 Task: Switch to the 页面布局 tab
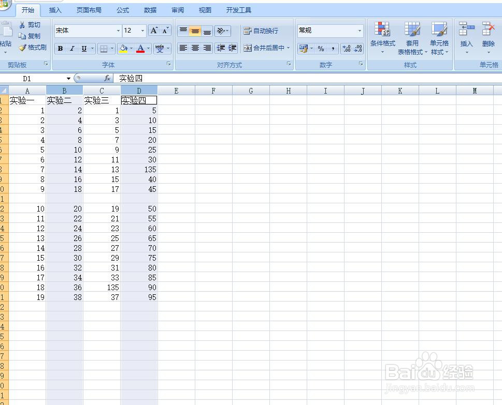pyautogui.click(x=89, y=10)
